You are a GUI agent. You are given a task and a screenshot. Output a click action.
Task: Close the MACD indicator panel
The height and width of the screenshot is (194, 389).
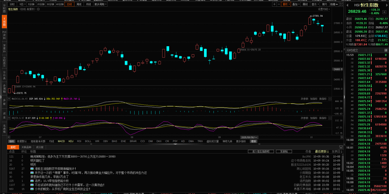point(330,99)
